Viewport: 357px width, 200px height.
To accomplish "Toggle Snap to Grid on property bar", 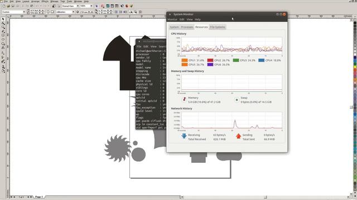I will click(x=116, y=12).
